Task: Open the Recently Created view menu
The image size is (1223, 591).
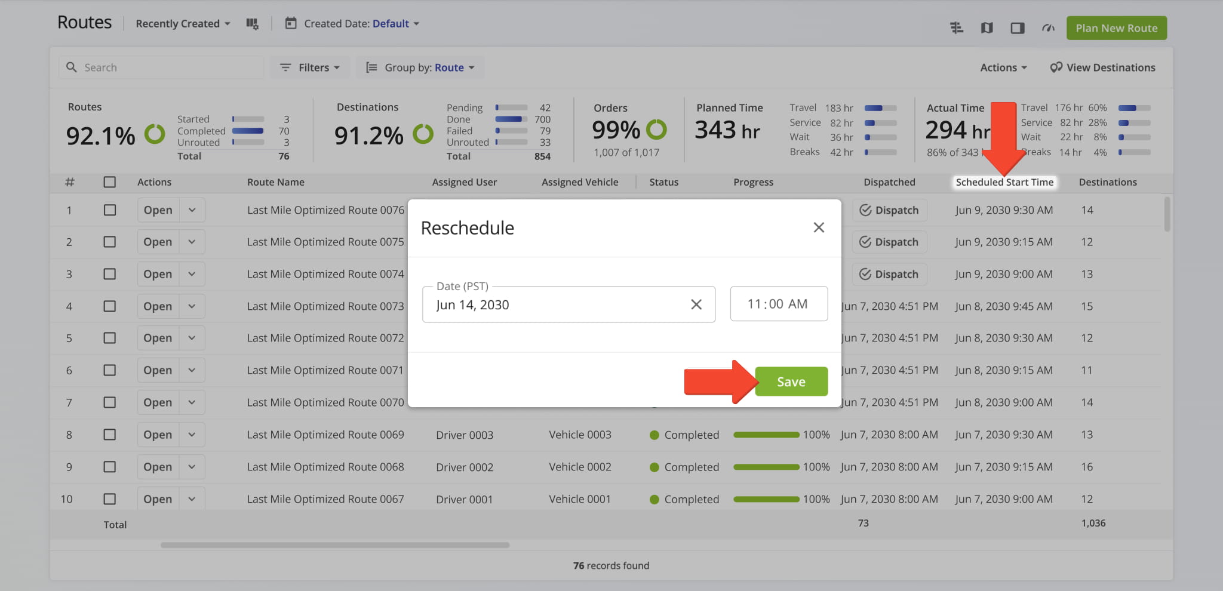Action: (183, 24)
